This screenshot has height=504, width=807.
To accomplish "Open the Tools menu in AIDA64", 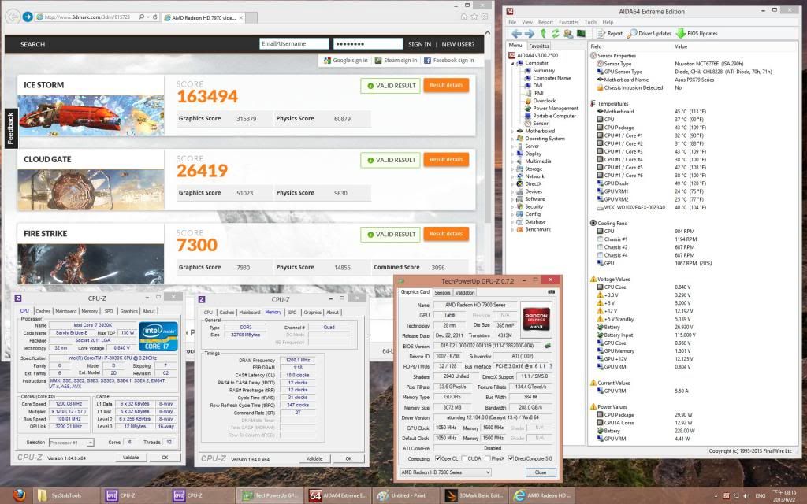I will coord(590,23).
